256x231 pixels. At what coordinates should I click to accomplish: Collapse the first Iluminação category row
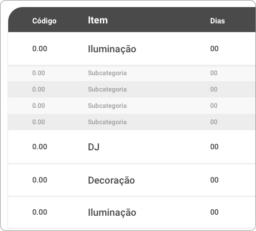pyautogui.click(x=132, y=48)
